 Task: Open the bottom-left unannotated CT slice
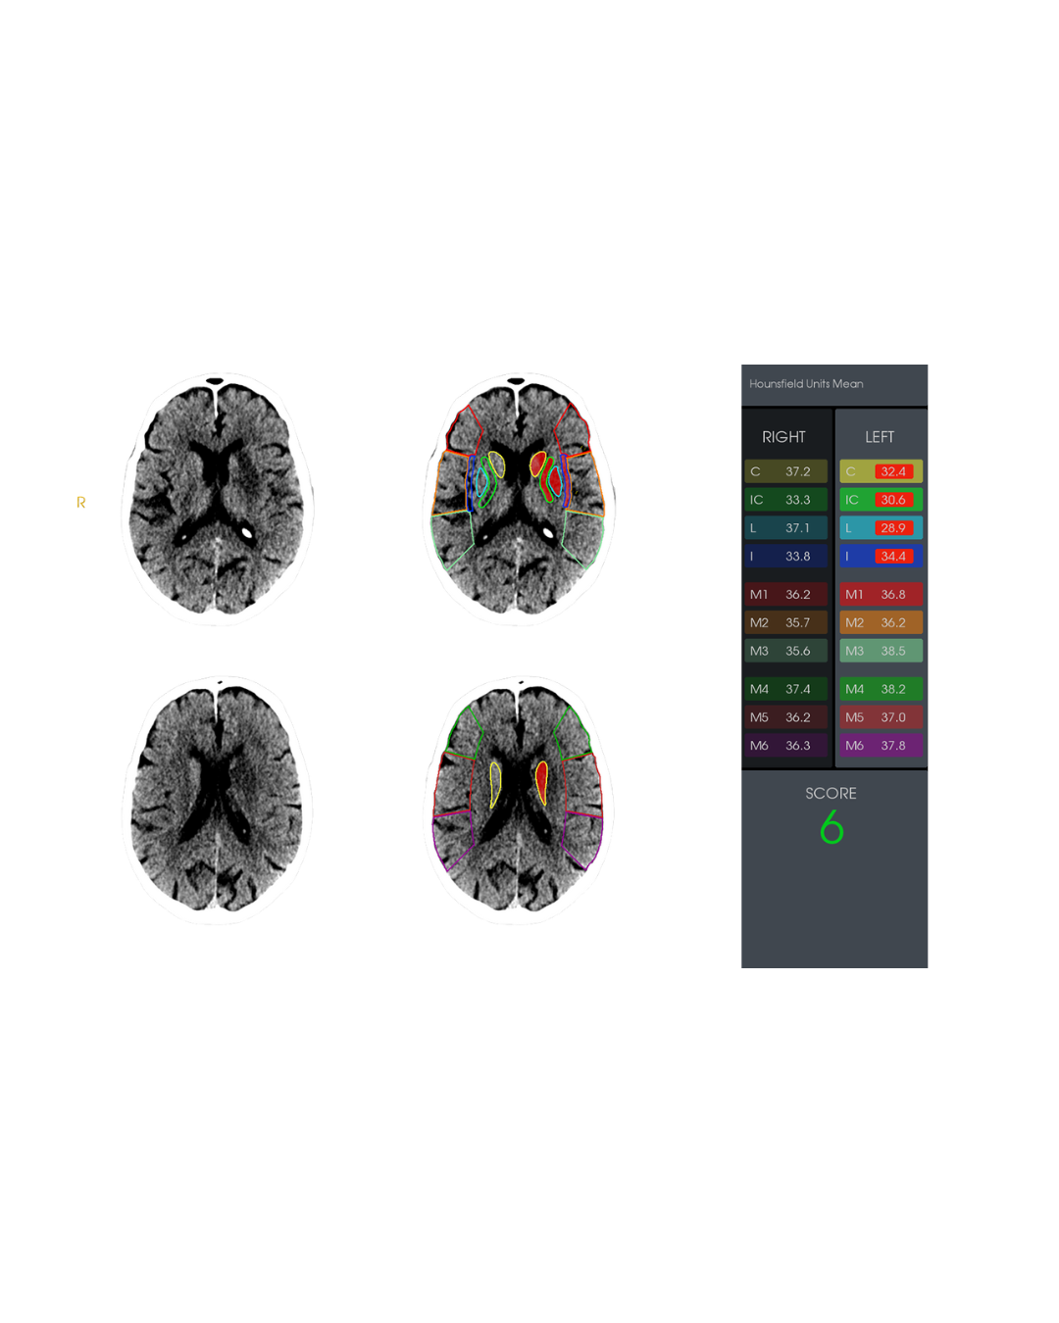pyautogui.click(x=218, y=801)
